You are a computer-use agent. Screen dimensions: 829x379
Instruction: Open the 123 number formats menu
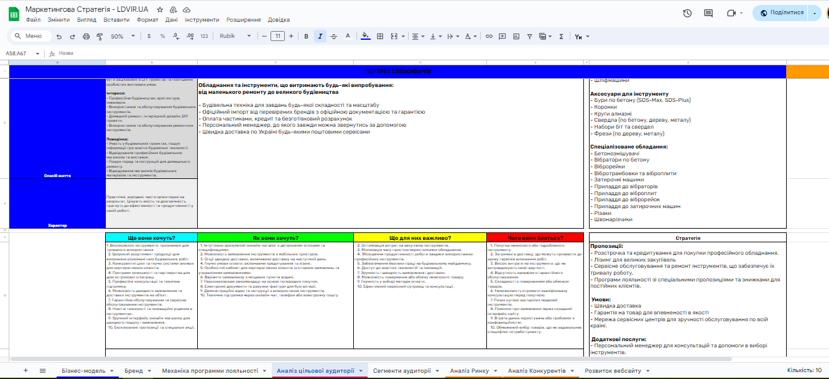tap(204, 36)
